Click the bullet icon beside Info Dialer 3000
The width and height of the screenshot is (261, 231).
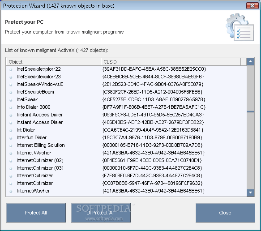click(x=11, y=108)
